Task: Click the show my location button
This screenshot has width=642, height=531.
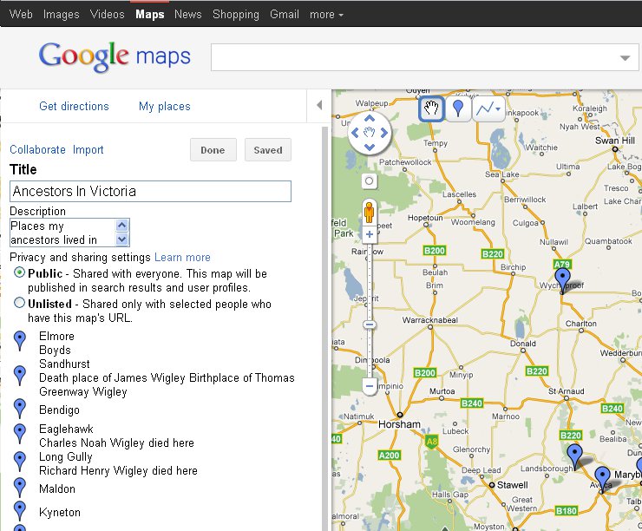Action: click(369, 181)
